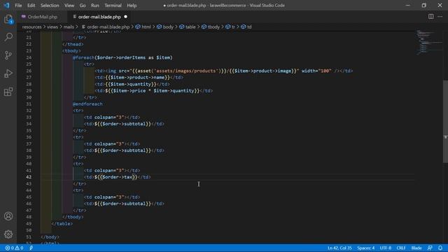Click the VS Code logo icon
Image resolution: width=448 pixels, height=252 pixels.
point(6,5)
